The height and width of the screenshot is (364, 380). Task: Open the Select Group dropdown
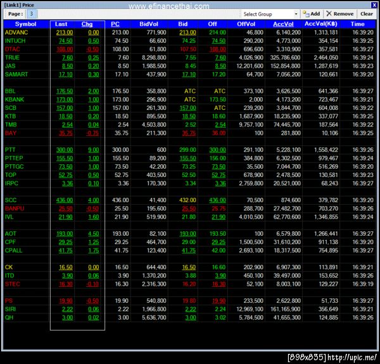[270, 14]
